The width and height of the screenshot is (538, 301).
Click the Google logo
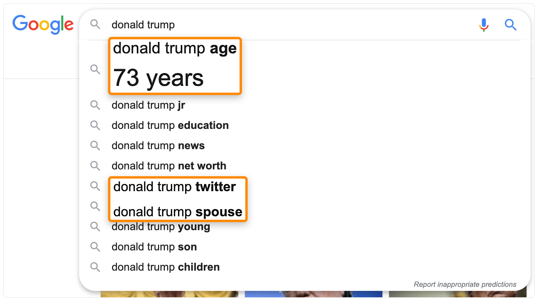click(x=43, y=24)
